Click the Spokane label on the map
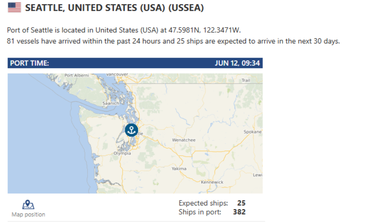Viewport: 380px width, 223px height. 253,132
